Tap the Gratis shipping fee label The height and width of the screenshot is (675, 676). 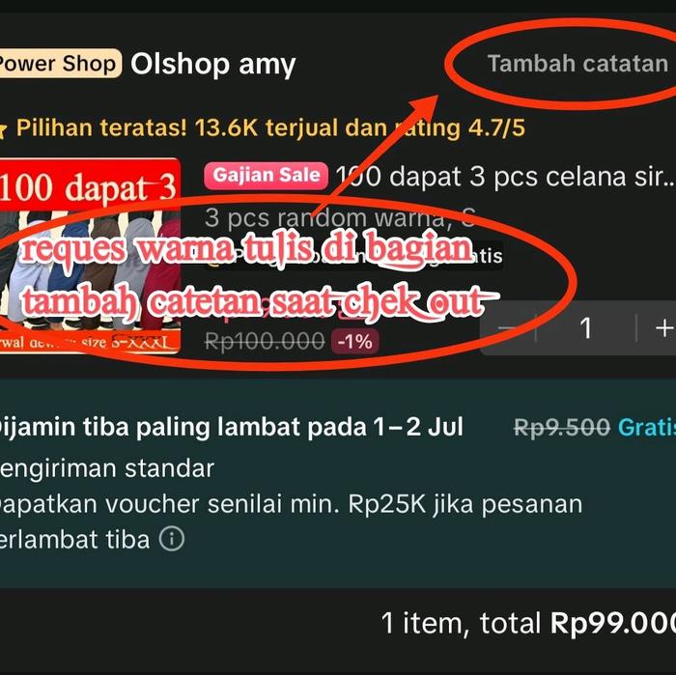pos(647,427)
